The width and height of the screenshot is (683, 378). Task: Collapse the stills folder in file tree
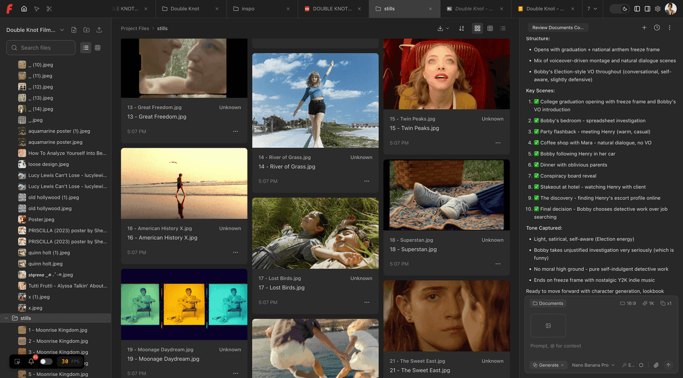coord(7,318)
